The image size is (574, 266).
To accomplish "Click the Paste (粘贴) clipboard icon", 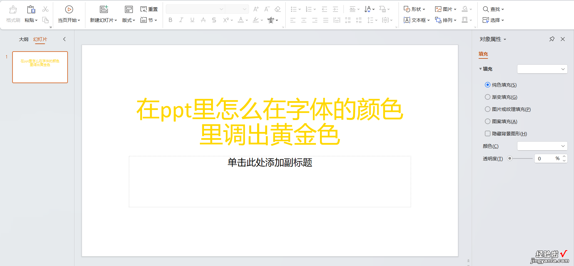I will coord(31,10).
